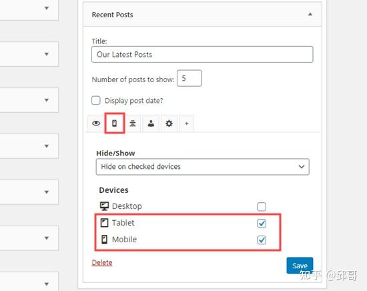The height and width of the screenshot is (291, 367).
Task: Open the devices phone tab
Action: [x=115, y=123]
